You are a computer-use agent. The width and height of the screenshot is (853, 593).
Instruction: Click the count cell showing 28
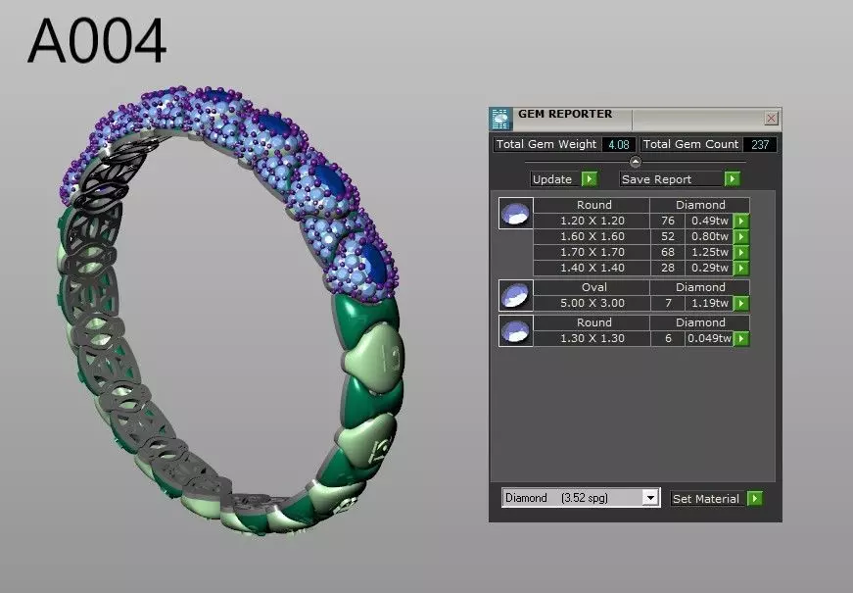(x=668, y=268)
